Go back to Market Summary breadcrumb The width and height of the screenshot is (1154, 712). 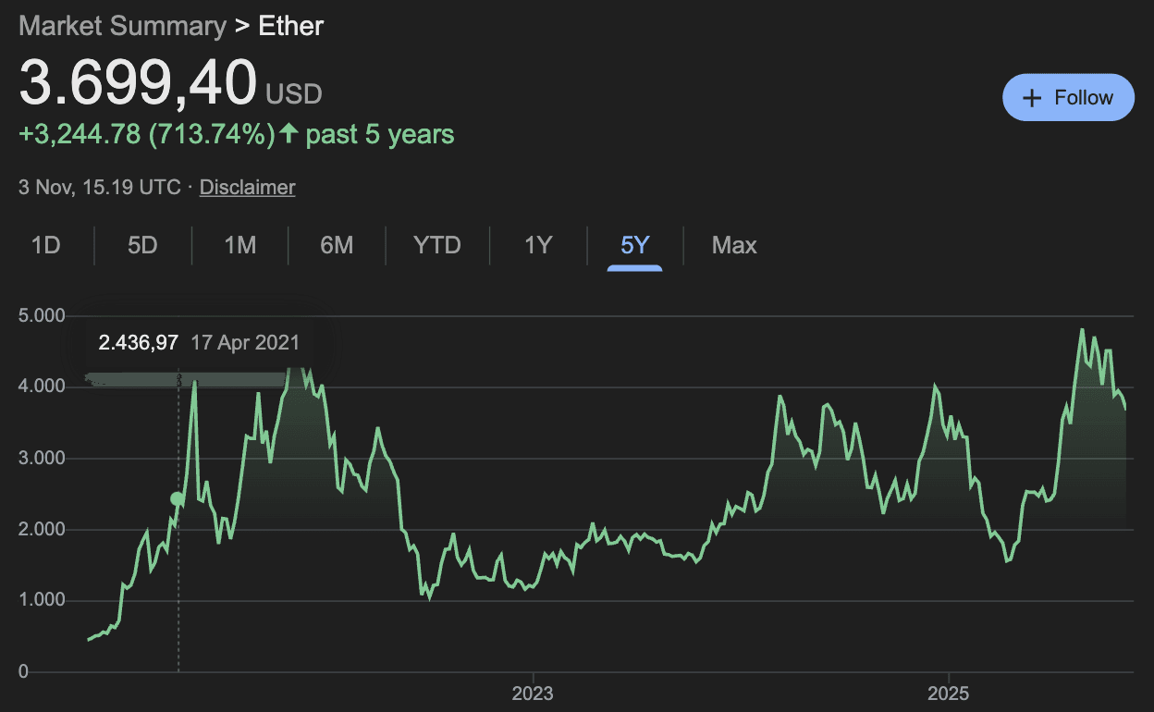(x=122, y=25)
